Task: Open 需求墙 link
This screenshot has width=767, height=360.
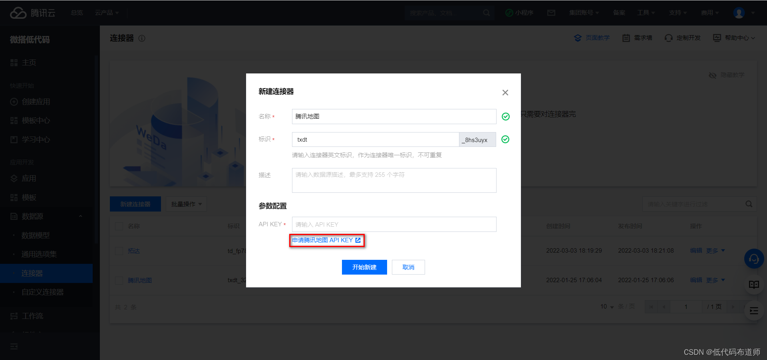Action: (637, 38)
